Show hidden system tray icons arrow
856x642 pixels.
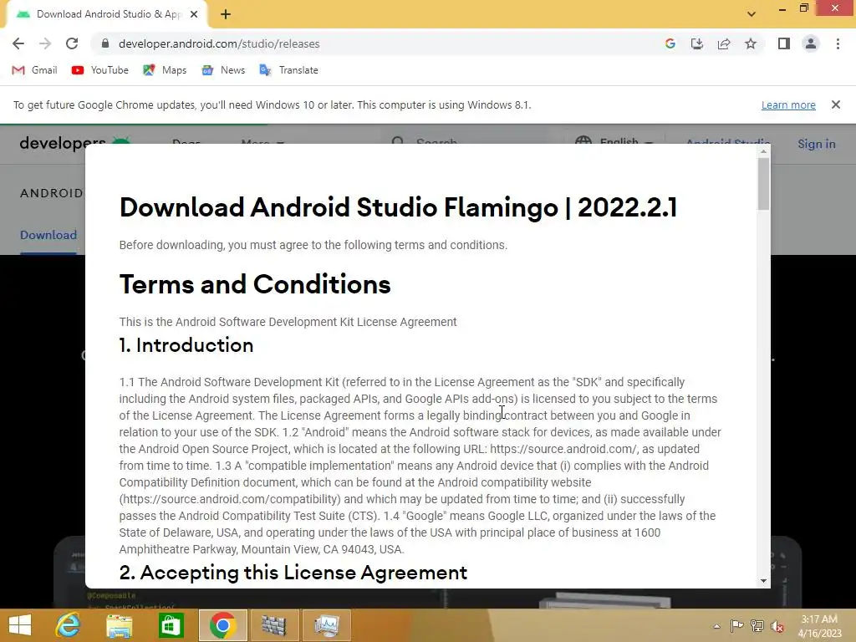716,626
